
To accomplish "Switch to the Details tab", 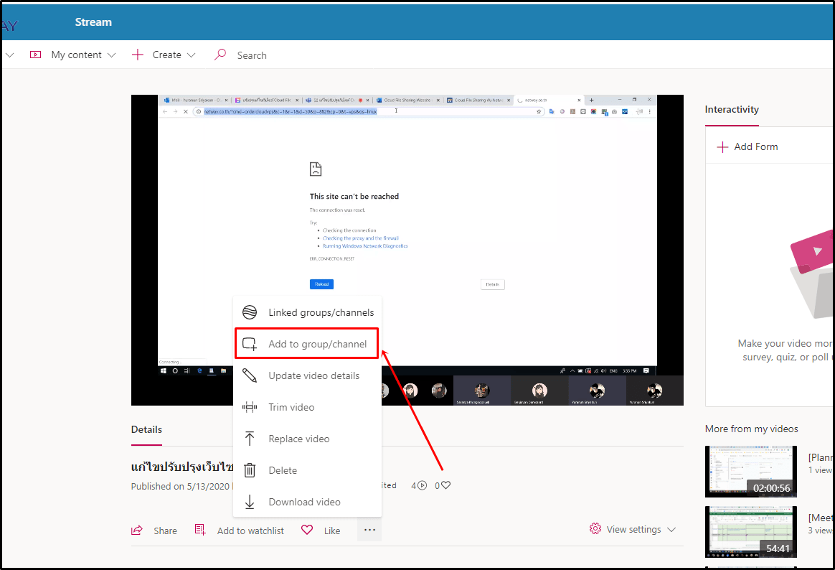I will [x=146, y=429].
